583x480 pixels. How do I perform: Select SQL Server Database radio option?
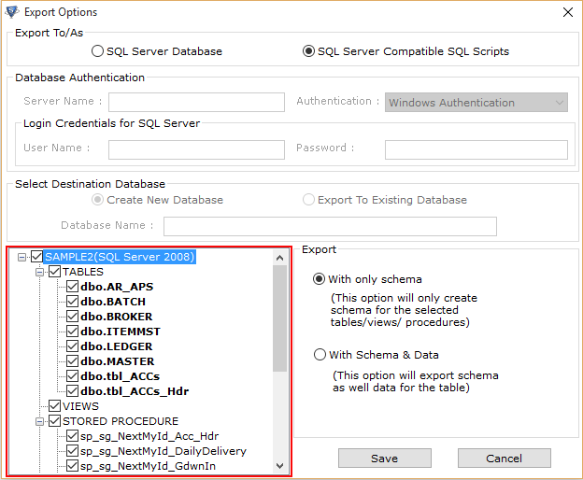(x=97, y=51)
